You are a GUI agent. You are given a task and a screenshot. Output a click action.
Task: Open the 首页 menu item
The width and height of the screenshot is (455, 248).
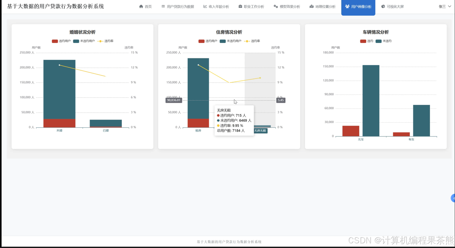click(146, 7)
